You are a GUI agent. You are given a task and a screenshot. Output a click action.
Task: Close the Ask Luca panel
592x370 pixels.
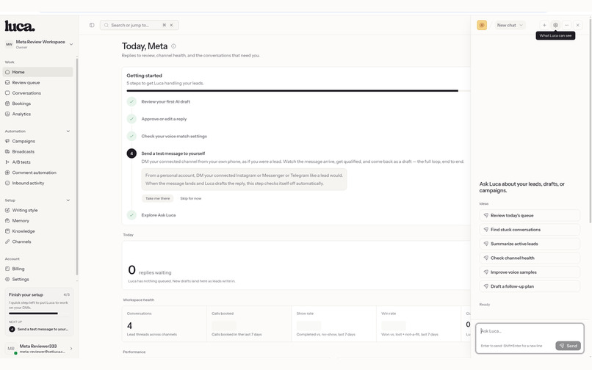point(577,25)
